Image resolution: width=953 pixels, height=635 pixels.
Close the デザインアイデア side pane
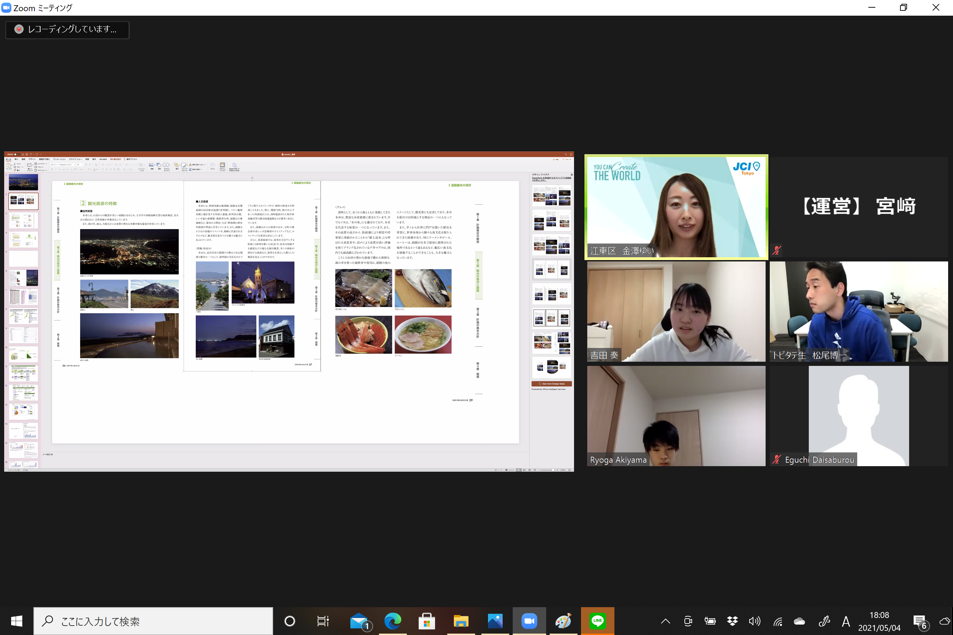click(572, 175)
